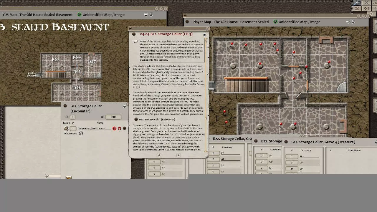Click the ID icon in Player Map window
Viewport: 377px width, 212px height.
[275, 22]
